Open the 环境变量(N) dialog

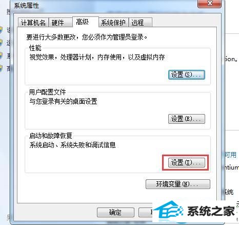coord(178,184)
